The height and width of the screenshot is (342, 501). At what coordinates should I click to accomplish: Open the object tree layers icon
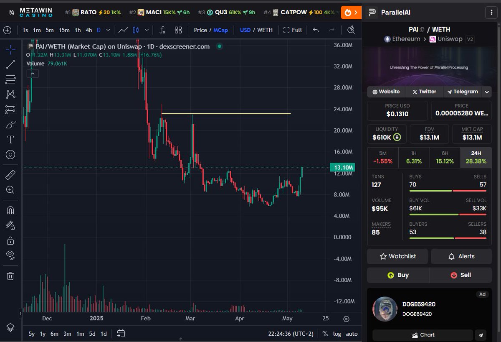[x=10, y=327]
